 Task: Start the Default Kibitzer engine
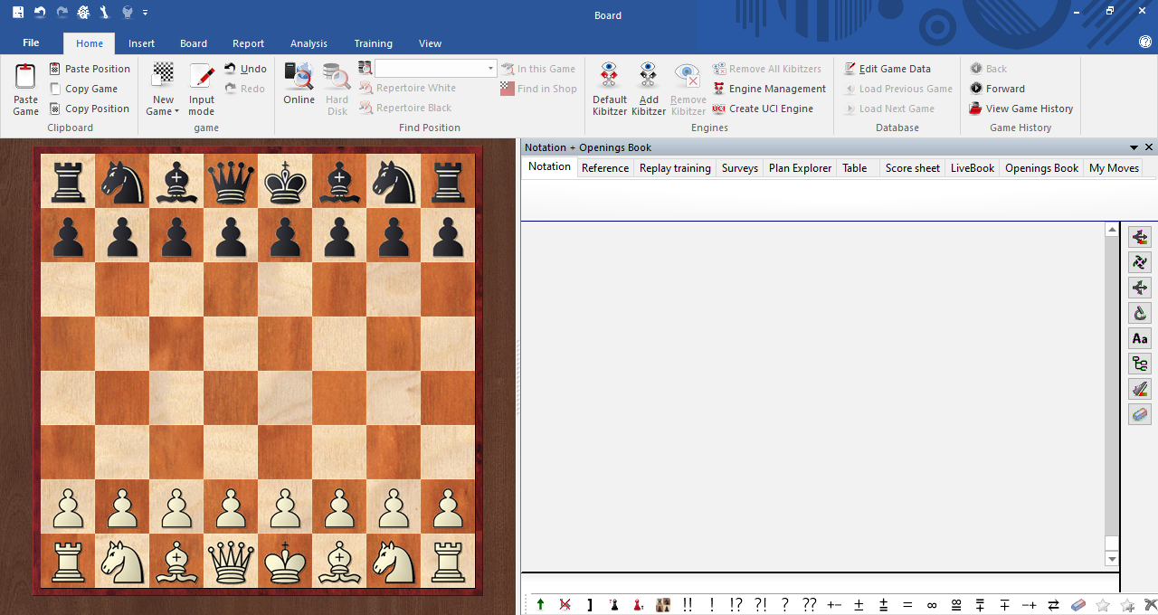click(610, 89)
